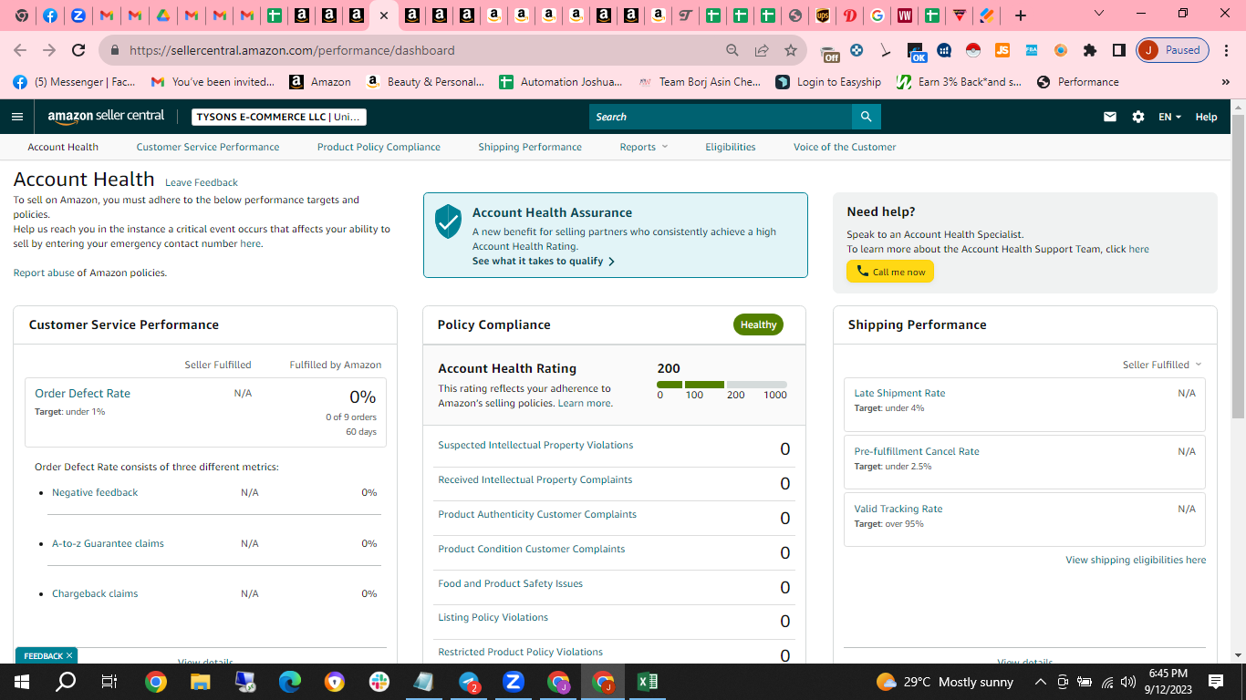The height and width of the screenshot is (700, 1246).
Task: Open the settings gear in Seller Central
Action: (x=1138, y=117)
